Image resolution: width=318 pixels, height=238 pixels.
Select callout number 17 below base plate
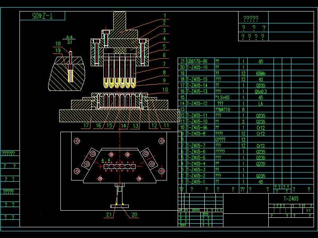(x=86, y=126)
